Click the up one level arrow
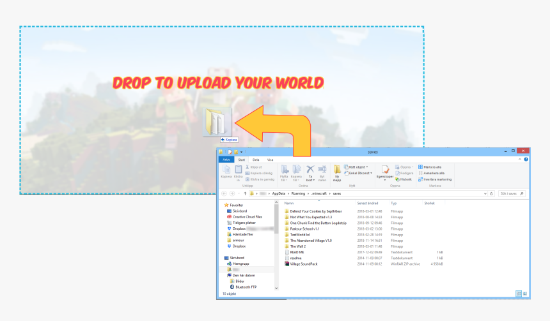Screen dimensions: 550x321 (x=245, y=193)
